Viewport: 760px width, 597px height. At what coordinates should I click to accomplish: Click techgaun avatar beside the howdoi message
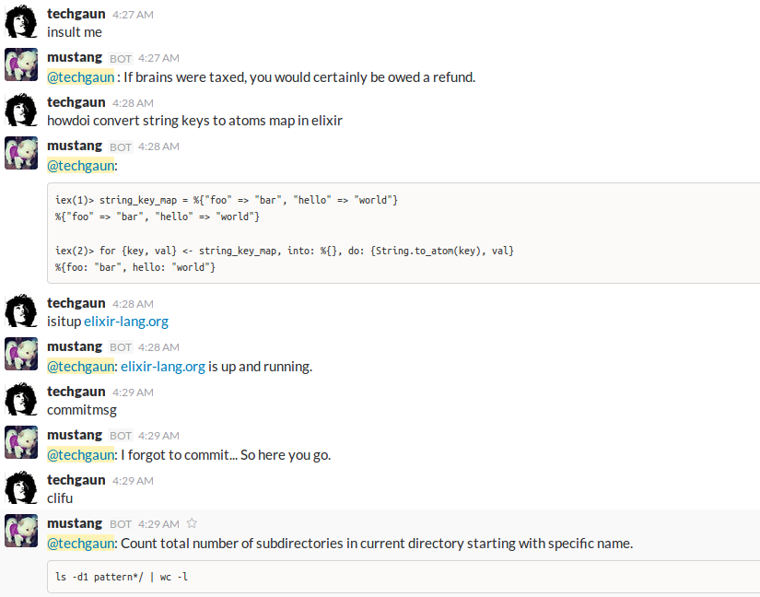(21, 110)
